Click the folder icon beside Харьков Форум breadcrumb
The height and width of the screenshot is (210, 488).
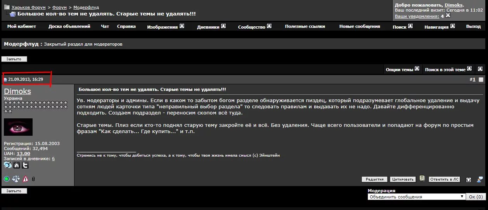point(7,7)
